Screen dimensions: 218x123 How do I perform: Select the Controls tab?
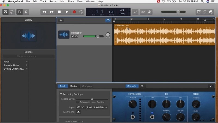132,86
